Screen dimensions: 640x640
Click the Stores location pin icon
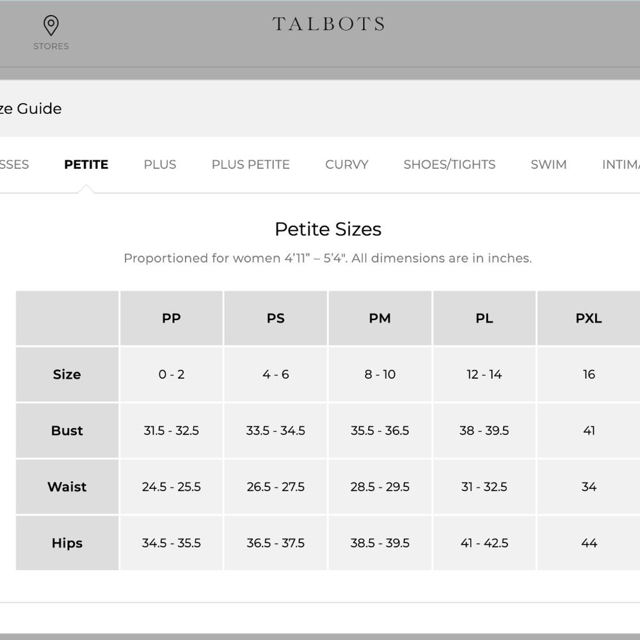(x=51, y=26)
